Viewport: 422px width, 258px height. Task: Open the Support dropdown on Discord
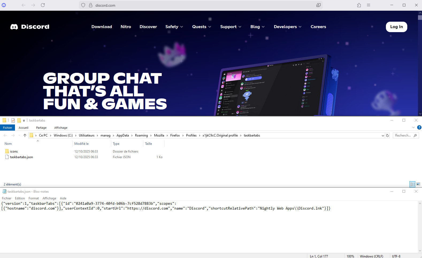click(x=231, y=27)
